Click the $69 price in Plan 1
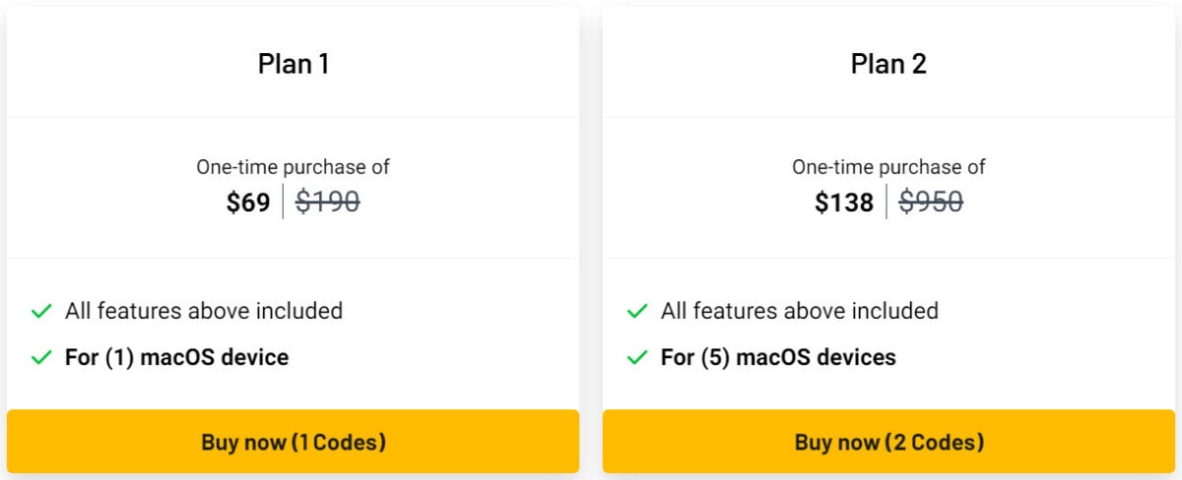 (x=248, y=203)
